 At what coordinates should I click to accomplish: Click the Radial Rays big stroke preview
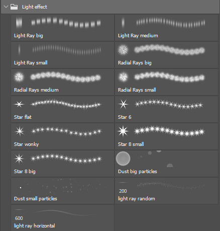169,50
